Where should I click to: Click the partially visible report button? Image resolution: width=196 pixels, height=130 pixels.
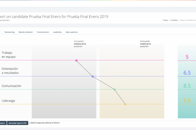3,123
